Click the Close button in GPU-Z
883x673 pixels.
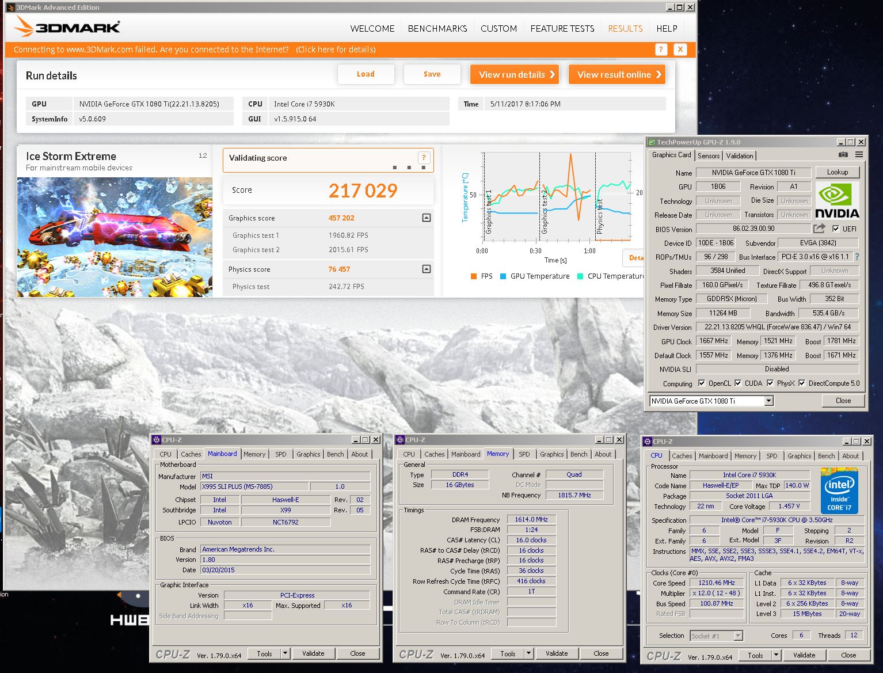843,401
